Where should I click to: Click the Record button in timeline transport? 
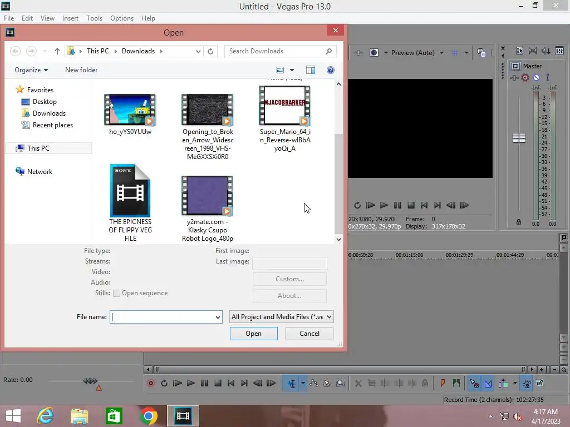point(151,383)
